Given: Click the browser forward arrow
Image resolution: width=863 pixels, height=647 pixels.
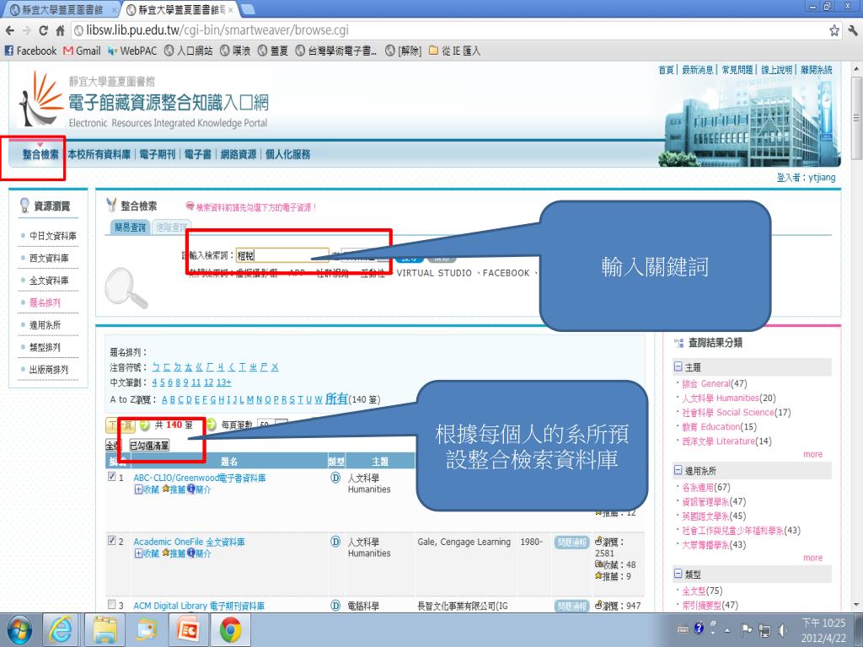Looking at the screenshot, I should click(x=26, y=31).
